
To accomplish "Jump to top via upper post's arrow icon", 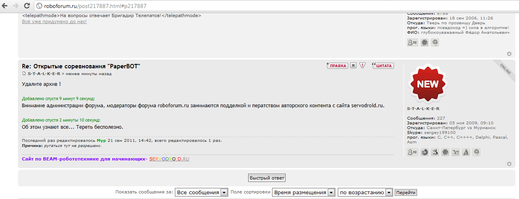I will (509, 54).
